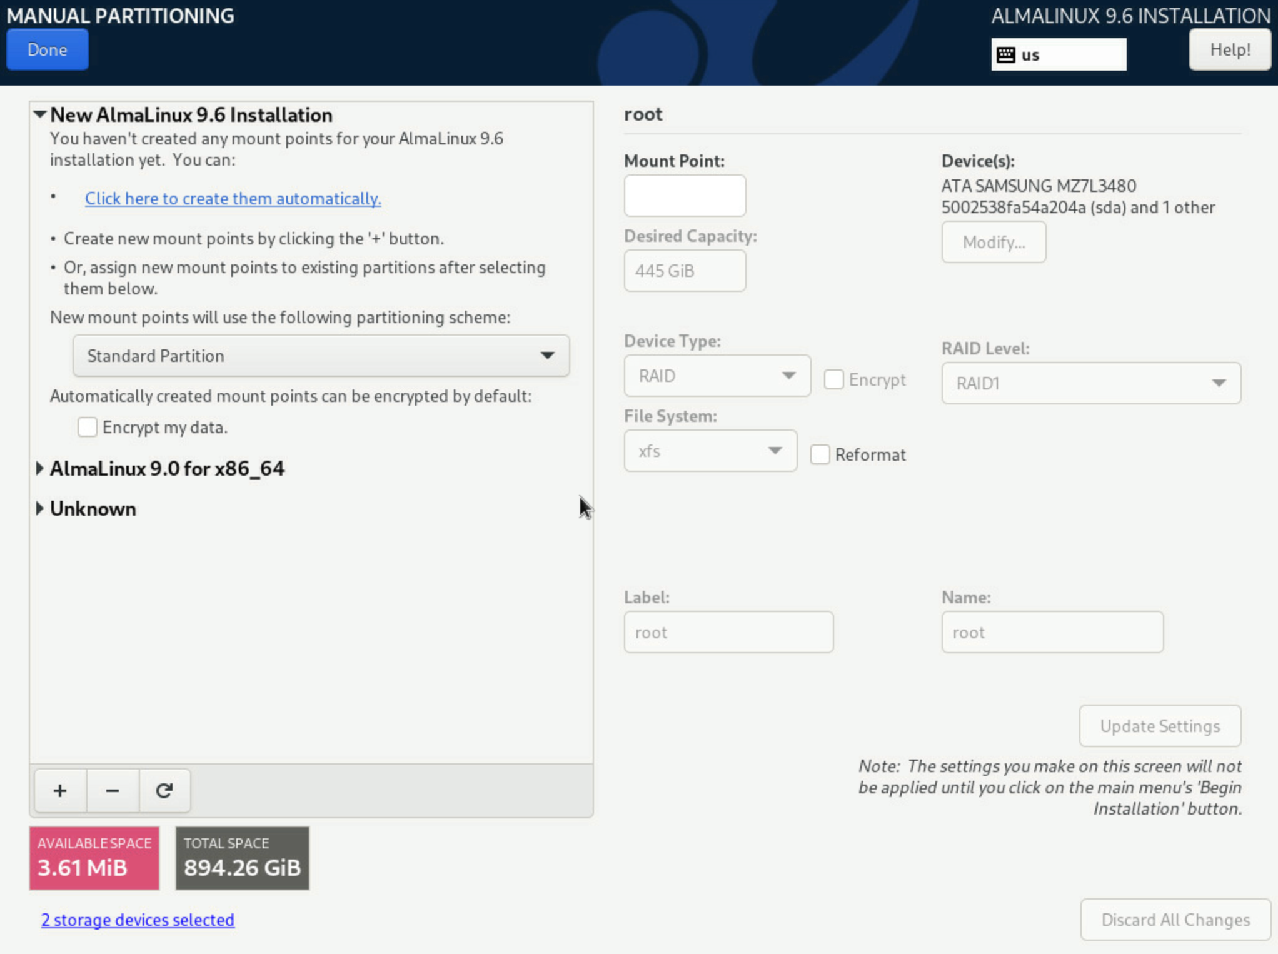Expand the Unknown section
Viewport: 1278px width, 954px height.
pyautogui.click(x=39, y=508)
